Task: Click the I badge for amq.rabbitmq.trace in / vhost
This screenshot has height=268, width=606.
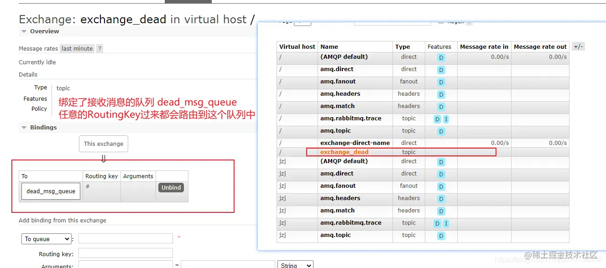Action: (x=446, y=119)
